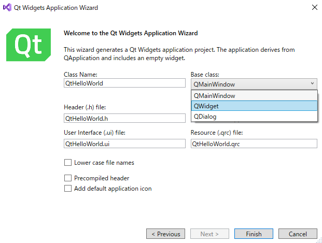Enable Lower case file names checkbox
322x243 pixels.
68,163
